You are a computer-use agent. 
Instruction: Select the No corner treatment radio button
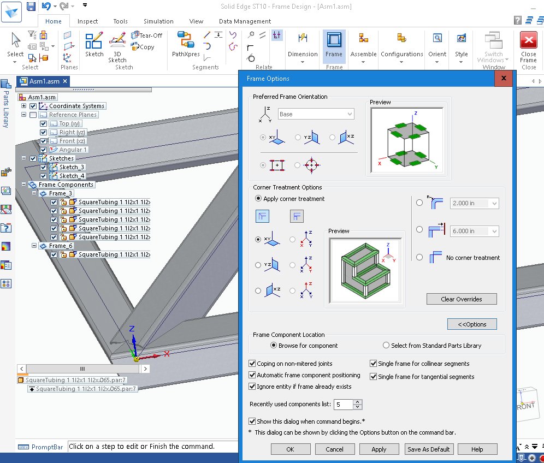[x=419, y=257]
